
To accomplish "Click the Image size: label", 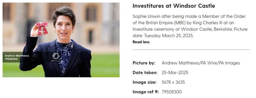I will [144, 82].
